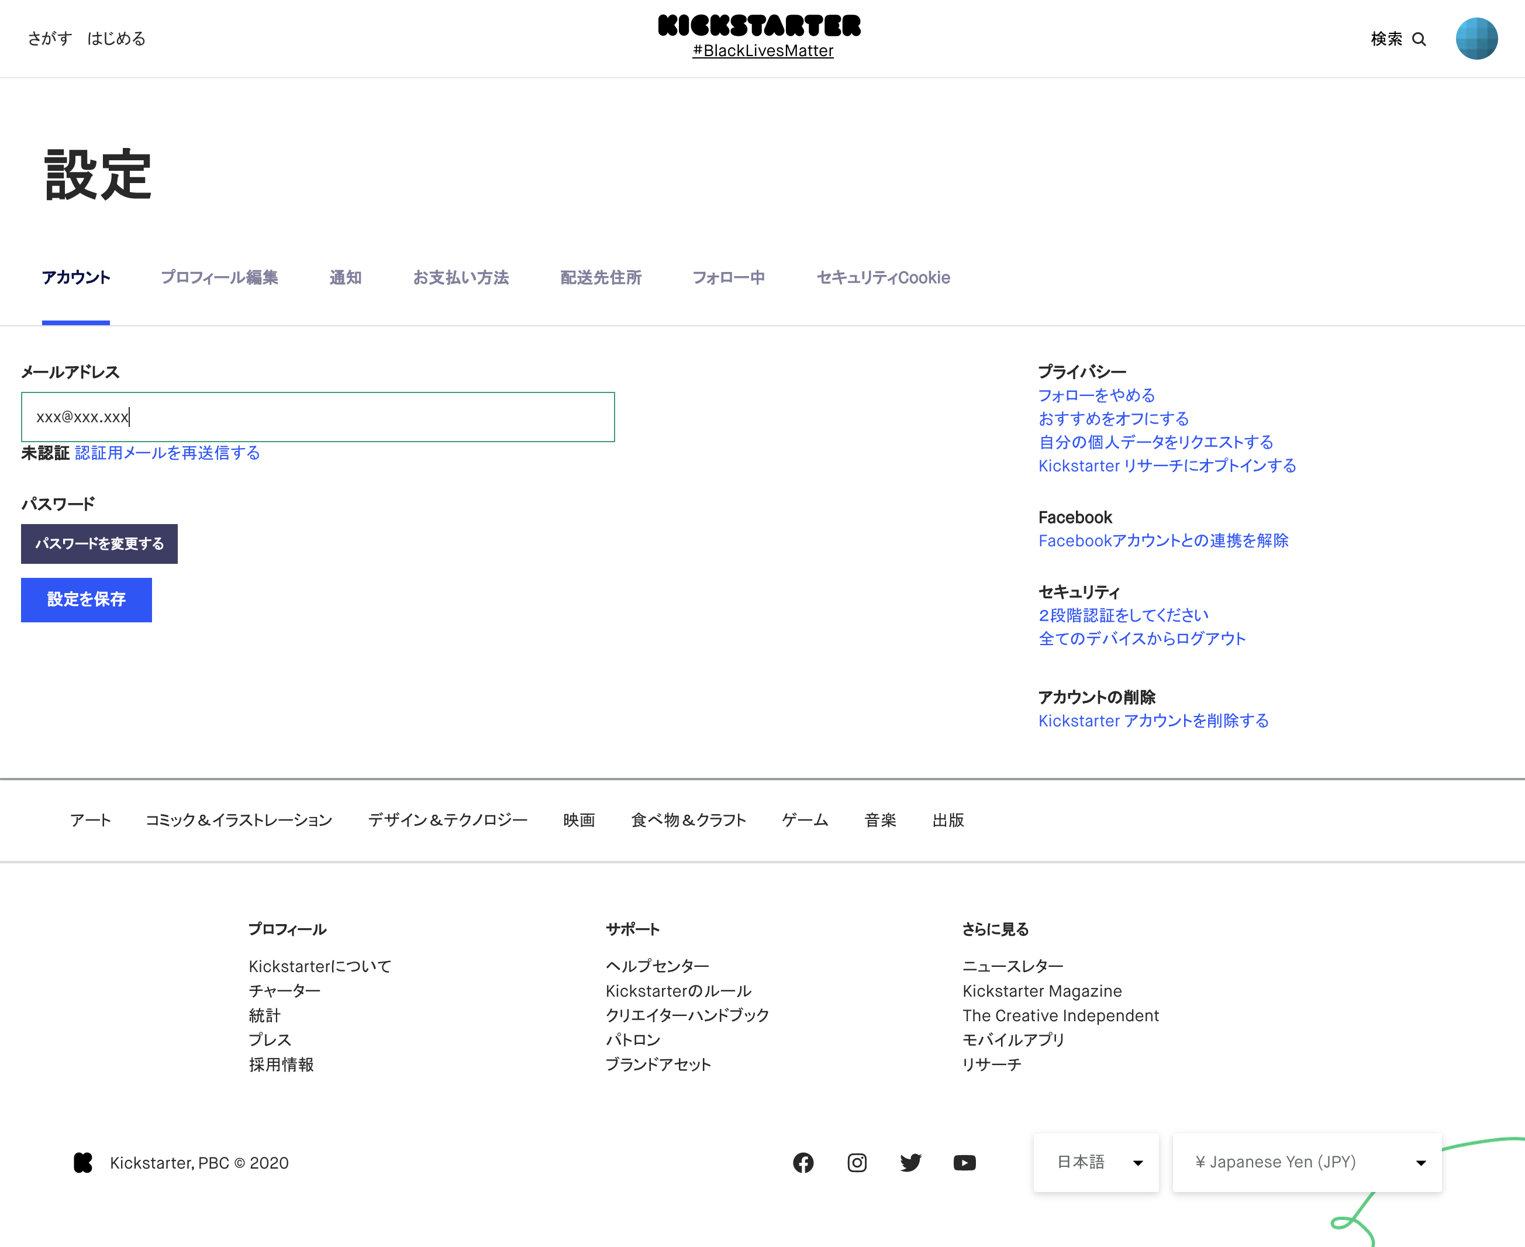Screen dimensions: 1525x1247
Task: Open デザイン＆テクノロジー category
Action: point(448,821)
